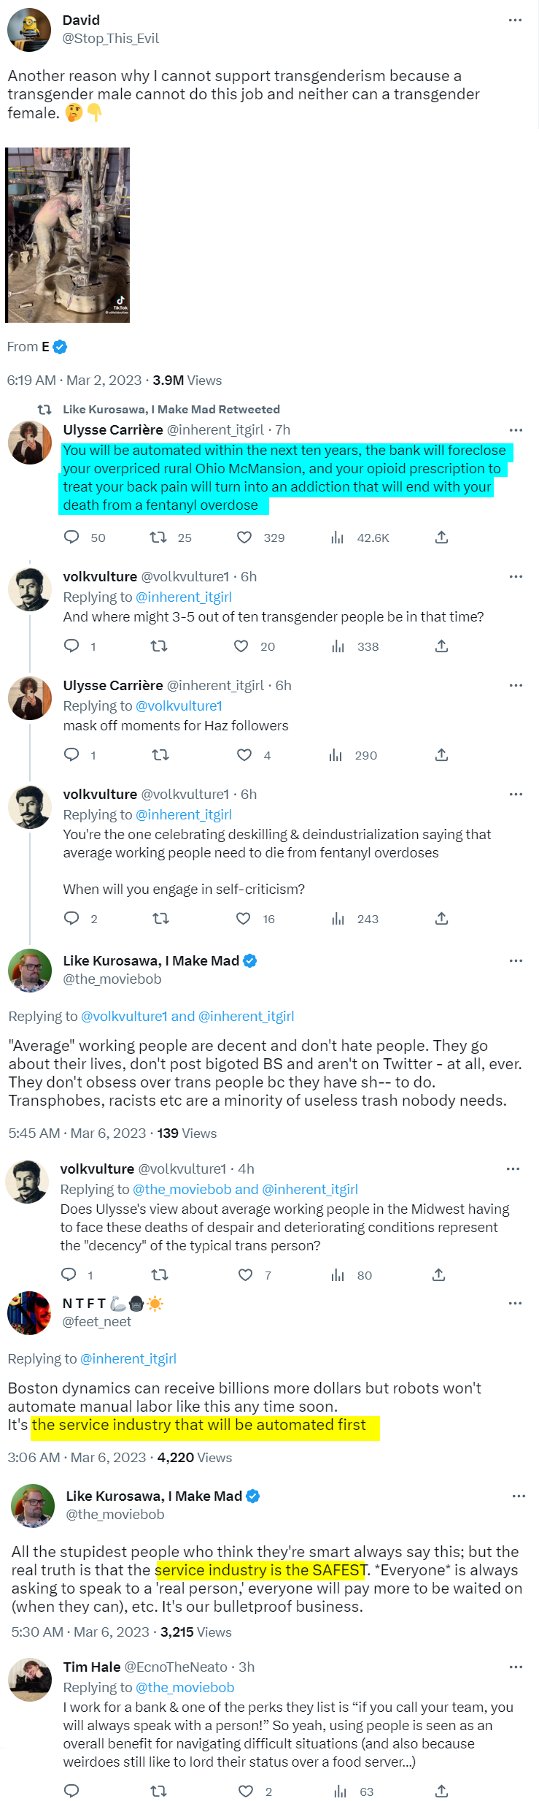This screenshot has height=1801, width=539.
Task: Open Like Kurosawa's avatar on service industry tweet
Action: pos(33,1506)
